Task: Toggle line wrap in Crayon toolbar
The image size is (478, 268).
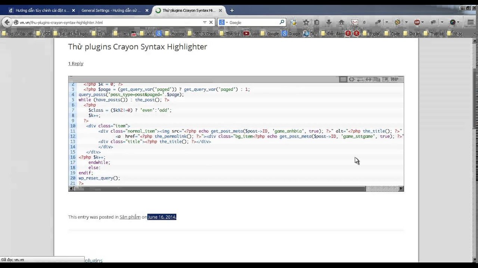Action: [x=360, y=79]
